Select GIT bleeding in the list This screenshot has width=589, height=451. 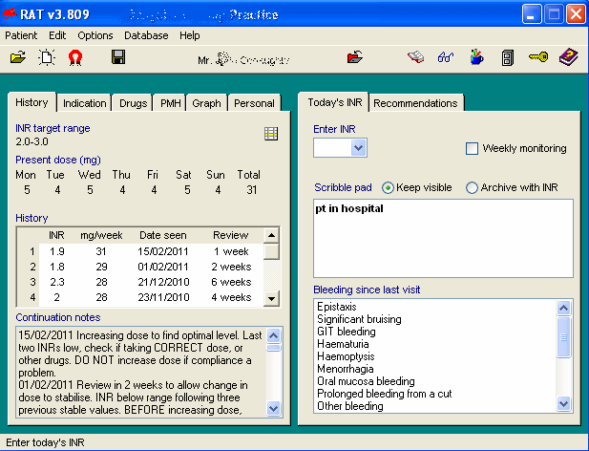347,332
